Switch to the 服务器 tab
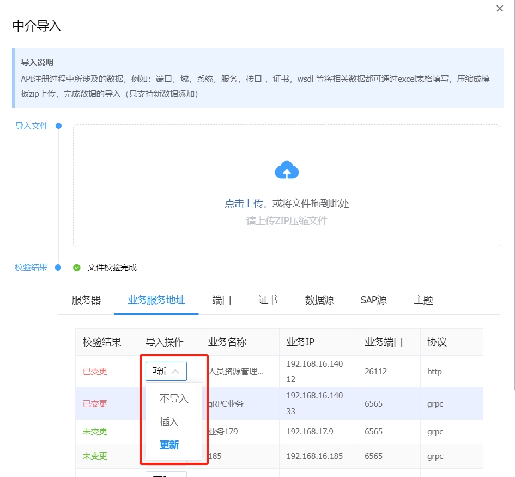Viewport: 515px width, 477px height. click(86, 300)
